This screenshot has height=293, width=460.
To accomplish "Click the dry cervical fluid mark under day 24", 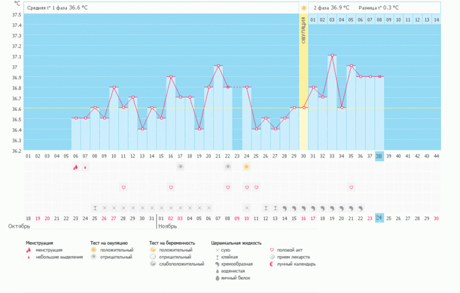I will click(x=246, y=208).
